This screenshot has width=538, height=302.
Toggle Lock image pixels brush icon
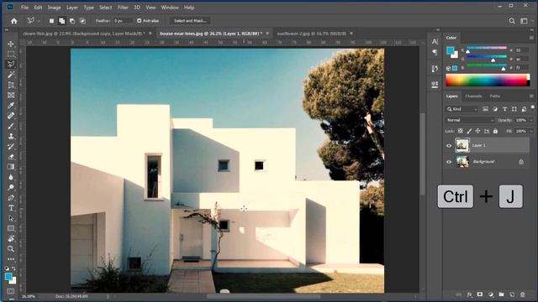(x=469, y=131)
